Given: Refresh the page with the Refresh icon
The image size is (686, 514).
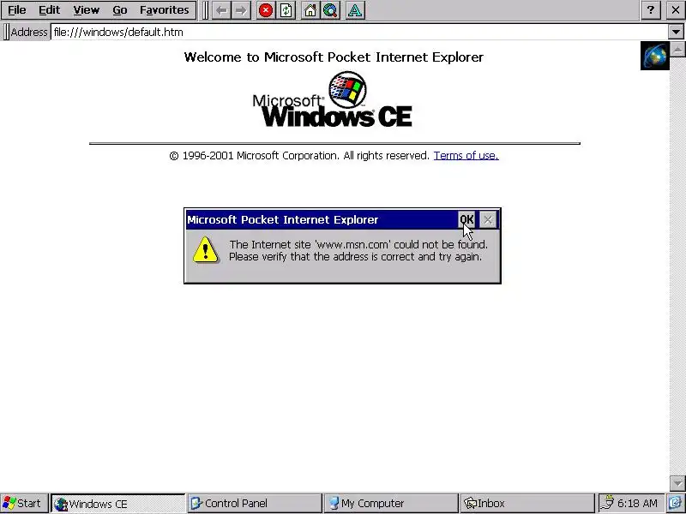Looking at the screenshot, I should (286, 10).
